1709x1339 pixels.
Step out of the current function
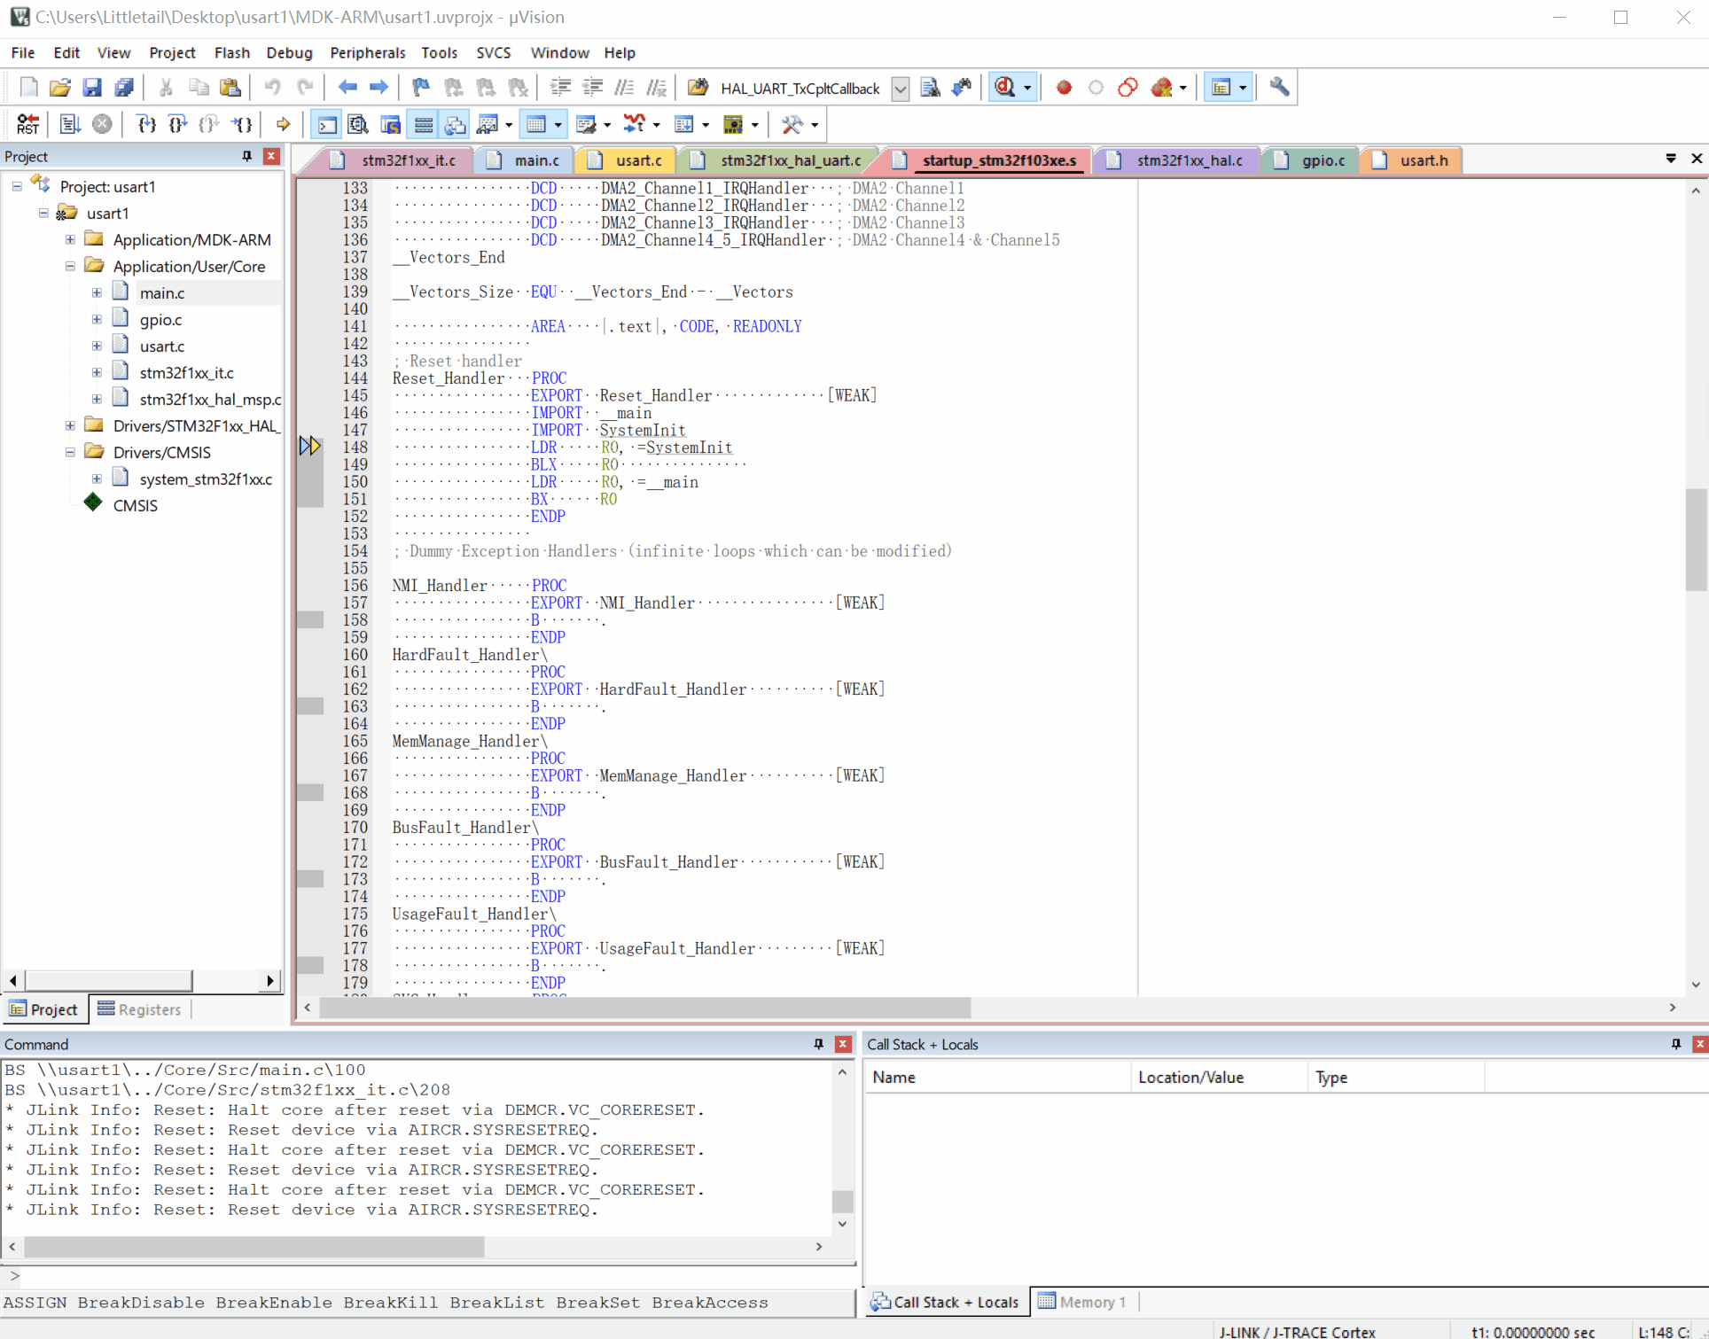[x=209, y=124]
